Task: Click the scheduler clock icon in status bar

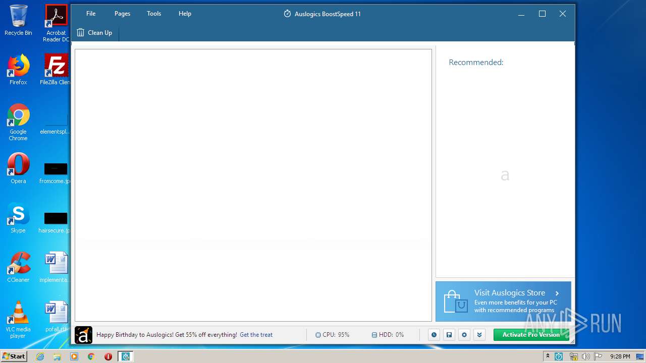Action: coord(434,335)
